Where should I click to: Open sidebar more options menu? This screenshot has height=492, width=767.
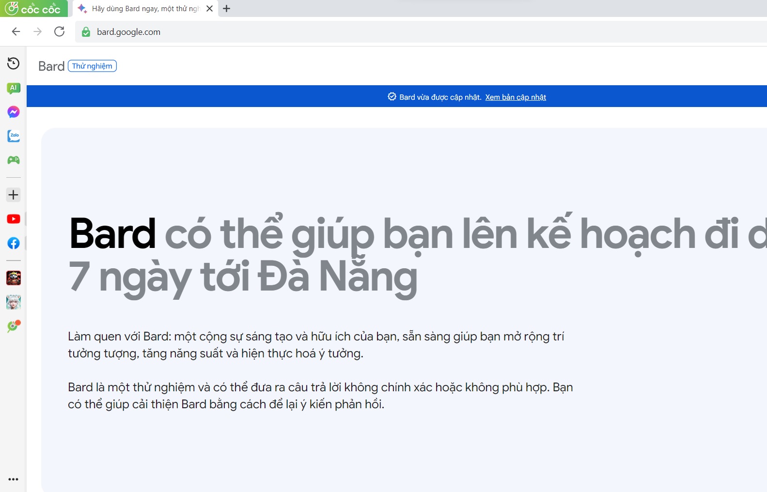pos(14,479)
